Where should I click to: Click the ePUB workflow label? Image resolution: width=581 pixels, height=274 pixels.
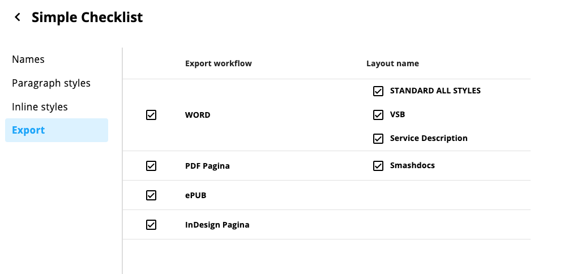(x=195, y=195)
